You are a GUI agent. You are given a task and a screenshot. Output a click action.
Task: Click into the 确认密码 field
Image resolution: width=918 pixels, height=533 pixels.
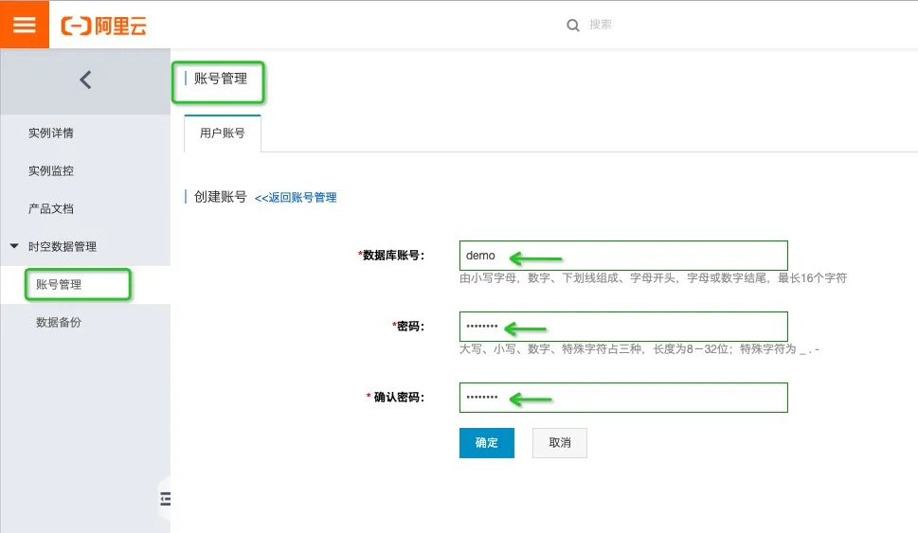(623, 398)
